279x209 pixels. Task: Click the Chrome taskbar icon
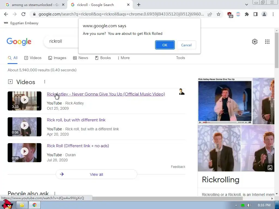(35, 205)
